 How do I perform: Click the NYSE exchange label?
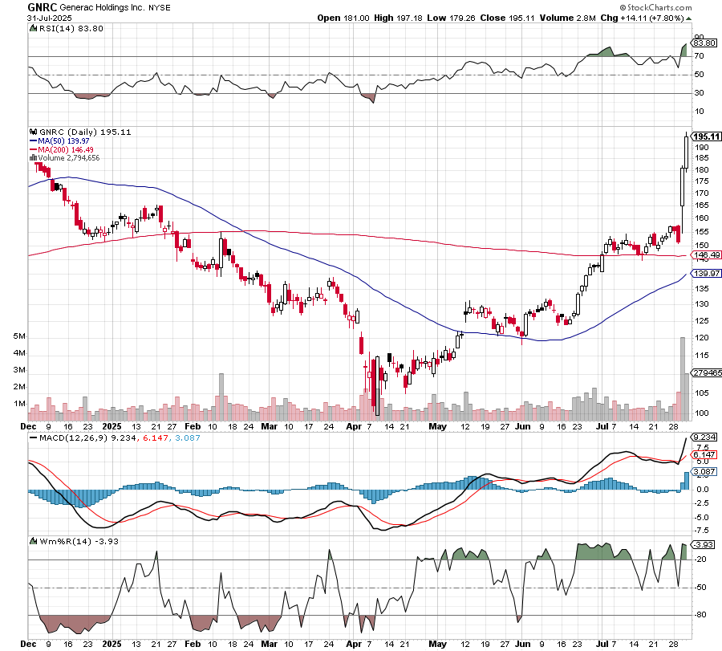[x=160, y=8]
